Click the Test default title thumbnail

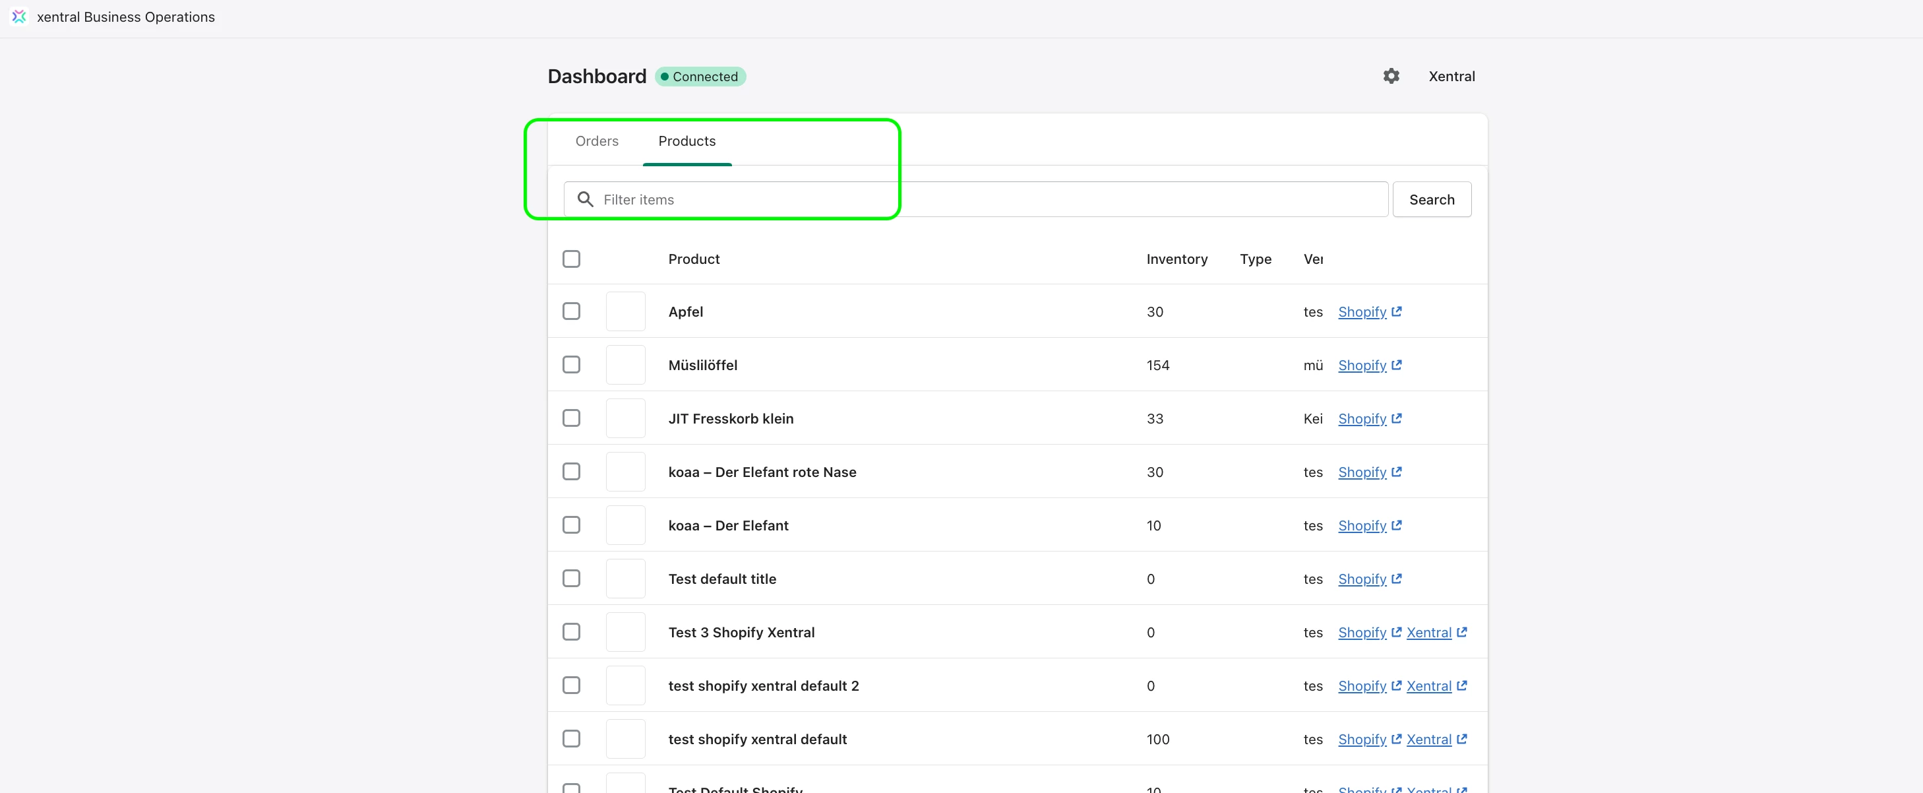click(x=626, y=579)
